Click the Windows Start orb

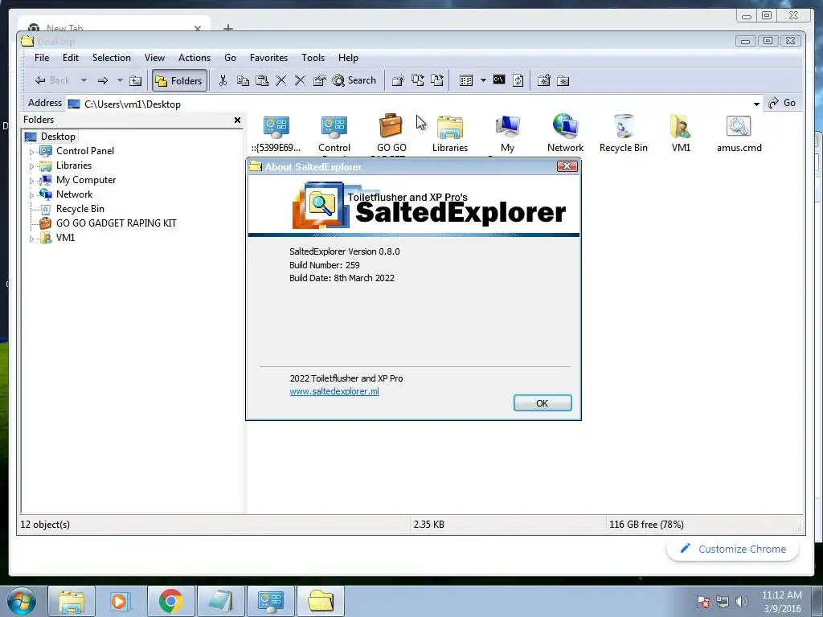click(x=21, y=601)
